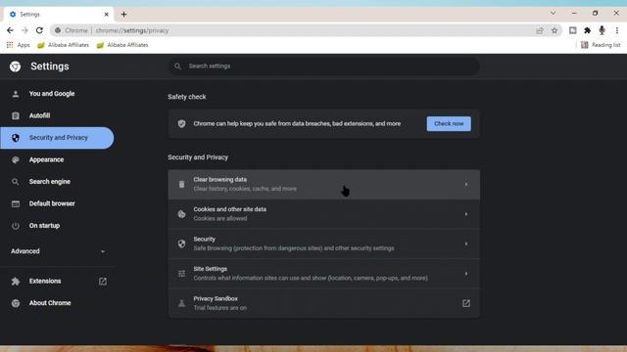Click the 'Trial features are on' subtitle

point(220,308)
